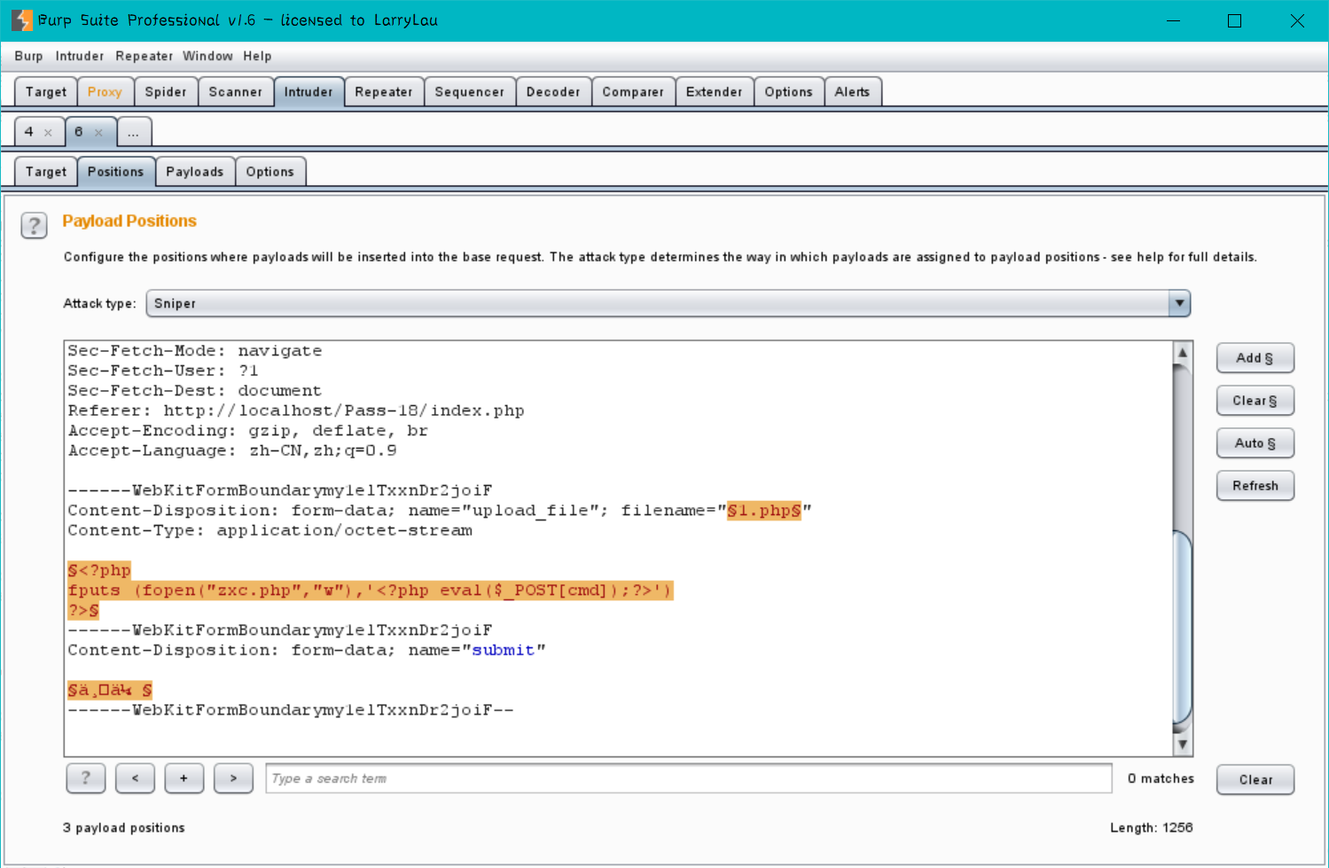Click the Accept-Language header line

[232, 450]
